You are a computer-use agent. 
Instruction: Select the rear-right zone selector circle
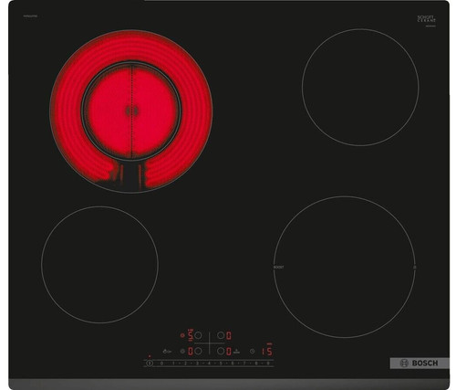click(221, 335)
